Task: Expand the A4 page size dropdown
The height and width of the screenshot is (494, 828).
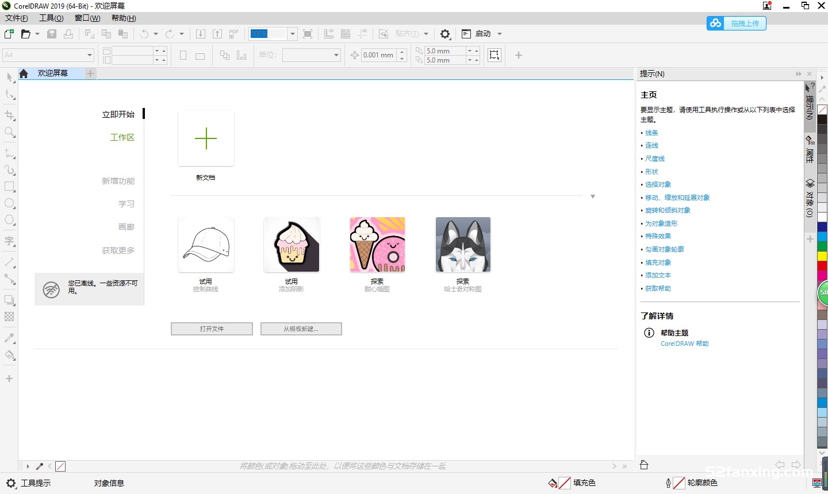Action: coord(90,55)
